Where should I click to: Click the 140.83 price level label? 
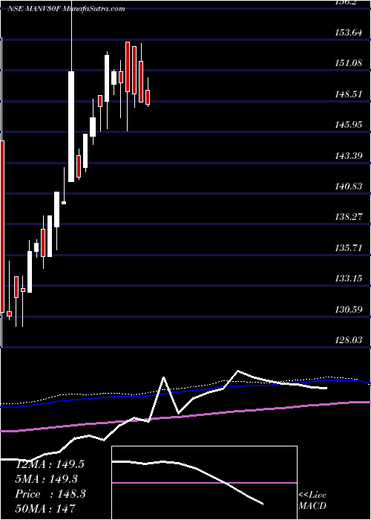[x=347, y=186]
